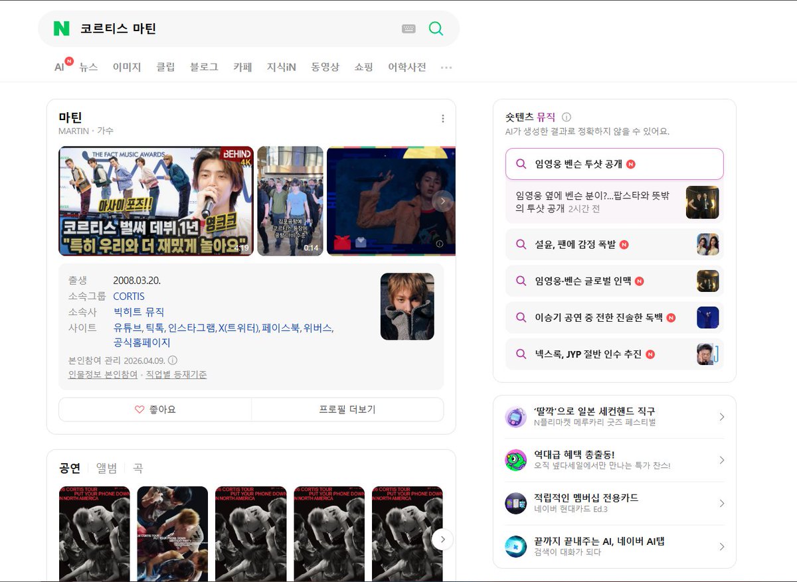Open the 틱톡 site link
The width and height of the screenshot is (797, 582).
coord(155,328)
